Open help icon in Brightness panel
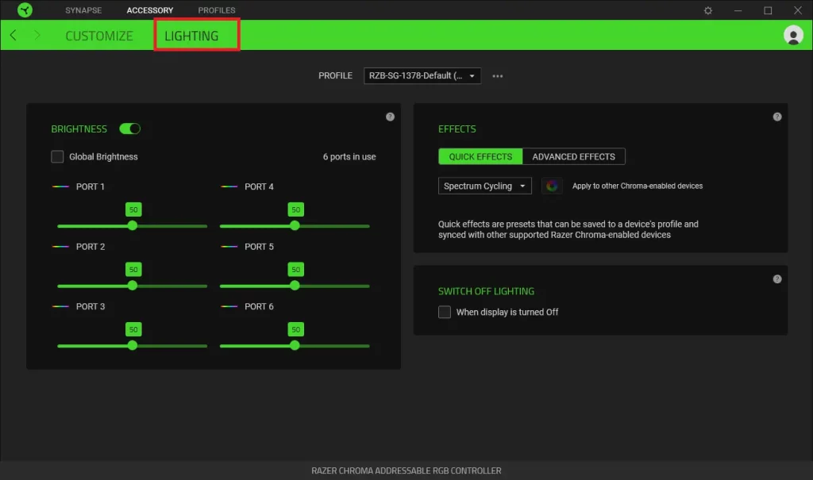Screen dimensions: 813x480 click(x=390, y=117)
